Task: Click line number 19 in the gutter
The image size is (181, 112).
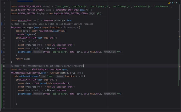Action: 4,66
